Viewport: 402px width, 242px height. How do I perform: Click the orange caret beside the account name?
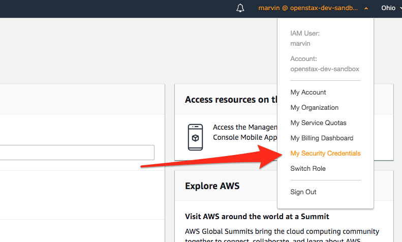coord(366,9)
